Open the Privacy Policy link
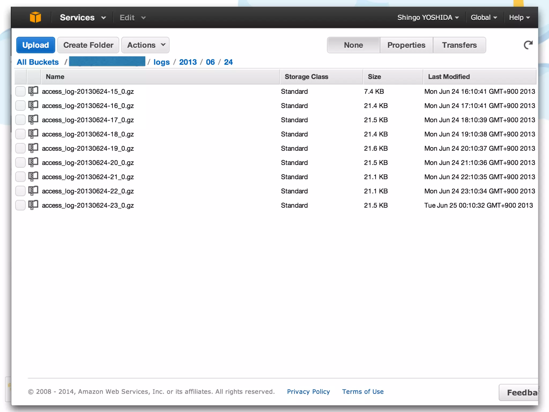The image size is (549, 412). click(308, 392)
